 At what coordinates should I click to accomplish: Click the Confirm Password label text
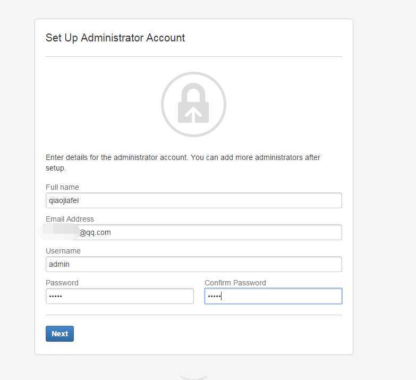235,283
